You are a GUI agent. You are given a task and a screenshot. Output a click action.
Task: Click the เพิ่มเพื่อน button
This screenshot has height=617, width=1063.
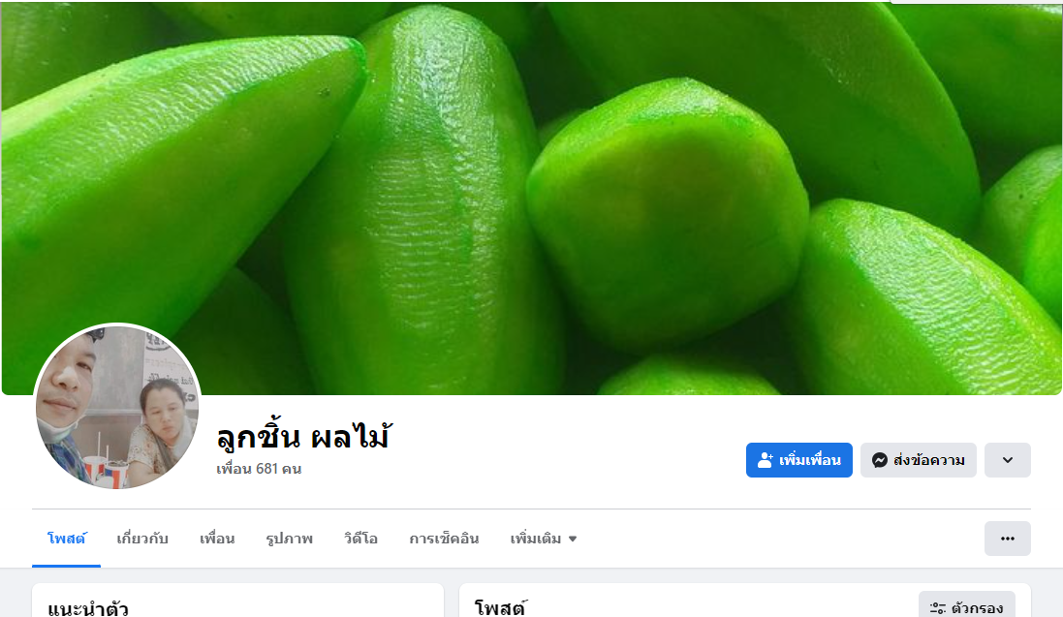[799, 460]
